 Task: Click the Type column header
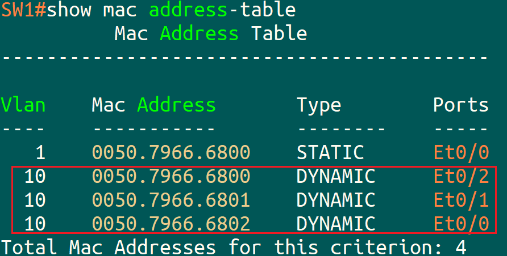(318, 105)
